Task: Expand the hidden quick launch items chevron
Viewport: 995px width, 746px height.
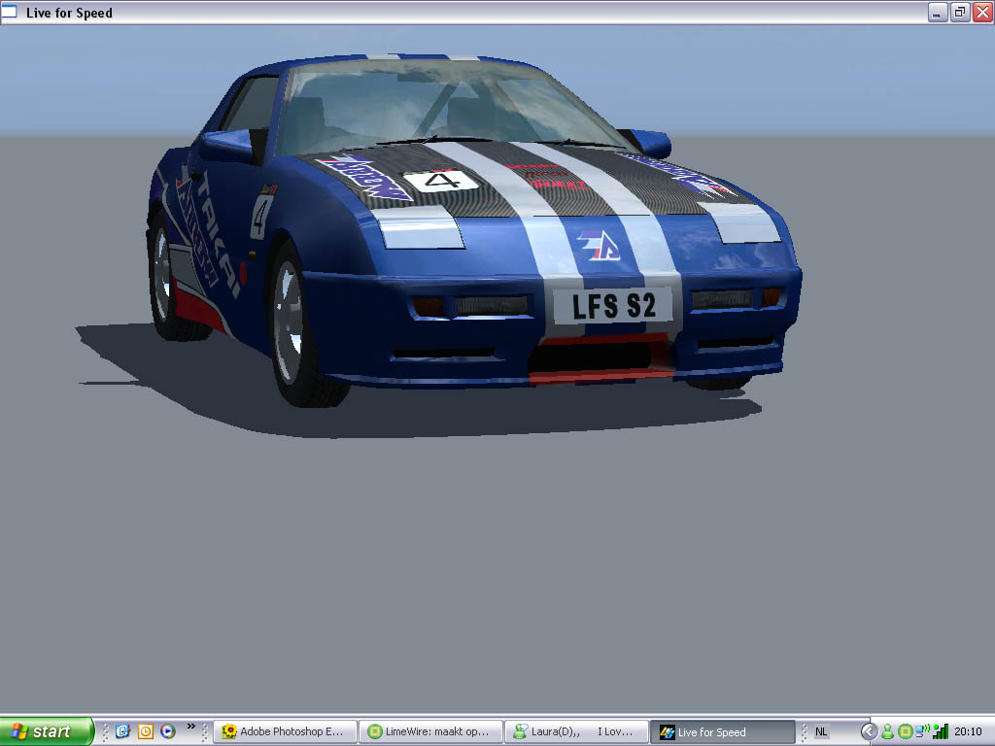Action: click(191, 727)
